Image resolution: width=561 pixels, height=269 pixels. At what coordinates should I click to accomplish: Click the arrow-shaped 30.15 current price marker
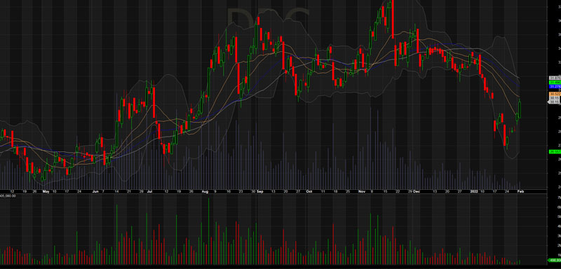coord(554,102)
